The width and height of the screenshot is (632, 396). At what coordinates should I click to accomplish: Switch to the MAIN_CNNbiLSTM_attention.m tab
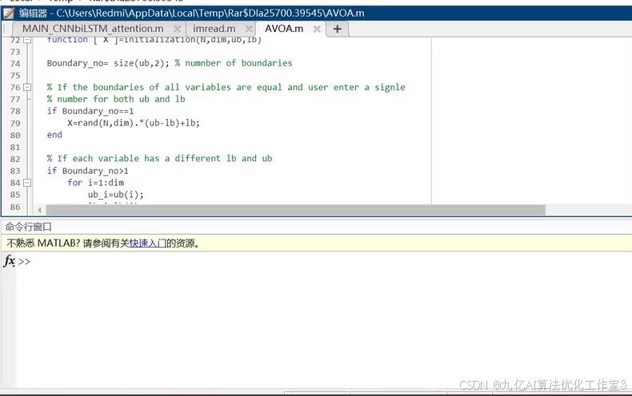pos(93,29)
